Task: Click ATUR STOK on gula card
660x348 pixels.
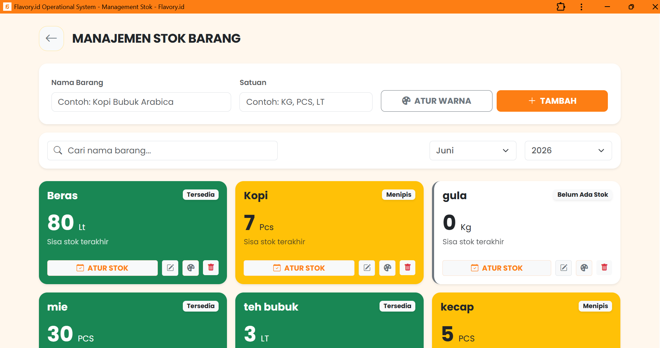Action: point(497,268)
